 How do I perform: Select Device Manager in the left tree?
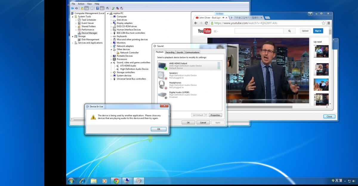(89, 33)
